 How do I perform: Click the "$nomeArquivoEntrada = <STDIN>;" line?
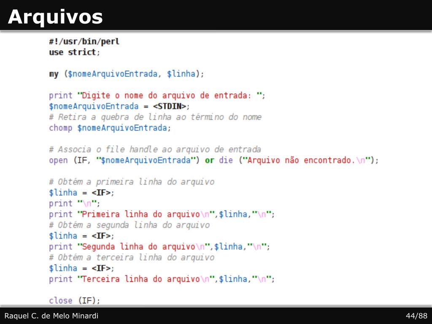click(119, 106)
